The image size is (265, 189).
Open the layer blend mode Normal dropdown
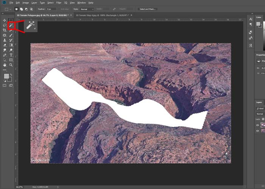260,113
